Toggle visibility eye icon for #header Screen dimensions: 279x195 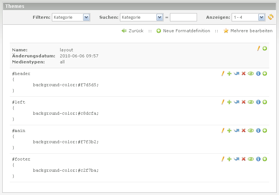tap(251, 73)
